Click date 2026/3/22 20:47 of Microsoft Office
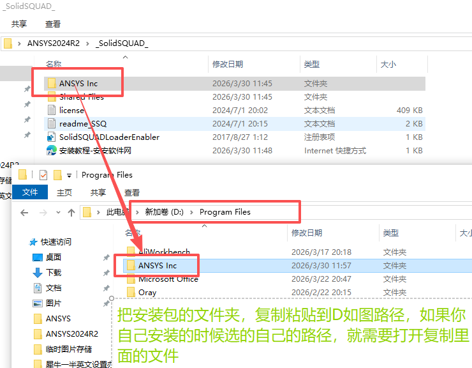 [x=321, y=279]
